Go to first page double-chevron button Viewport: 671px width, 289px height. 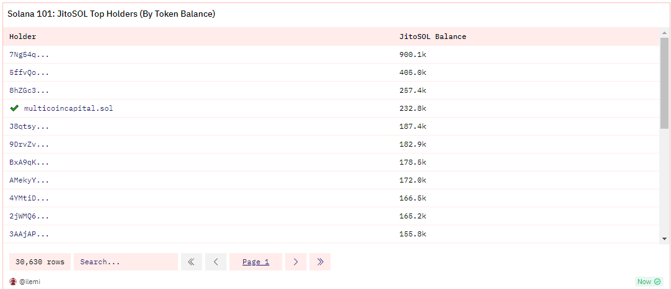tap(191, 262)
